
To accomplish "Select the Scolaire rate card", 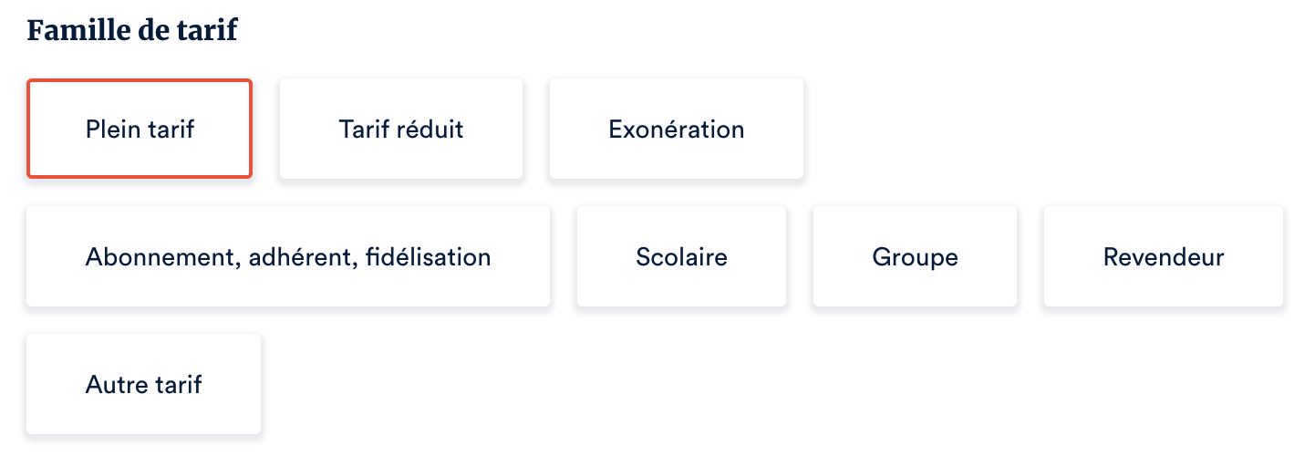I will (681, 256).
